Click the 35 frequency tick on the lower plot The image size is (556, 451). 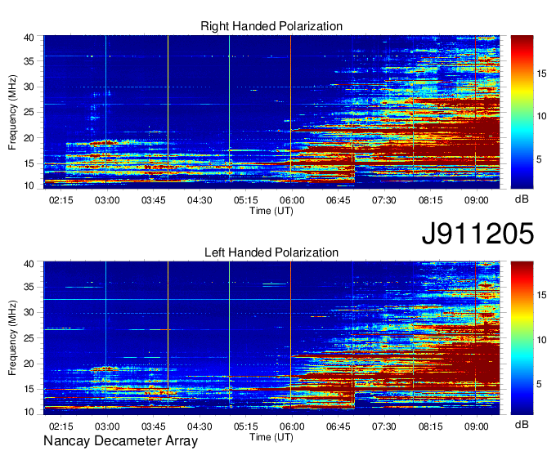coord(29,288)
